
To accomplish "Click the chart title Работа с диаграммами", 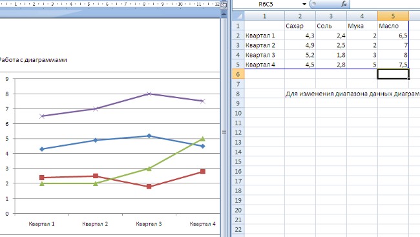I will (x=33, y=59).
